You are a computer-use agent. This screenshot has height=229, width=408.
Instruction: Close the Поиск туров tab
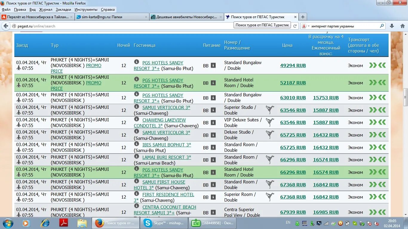tap(295, 17)
